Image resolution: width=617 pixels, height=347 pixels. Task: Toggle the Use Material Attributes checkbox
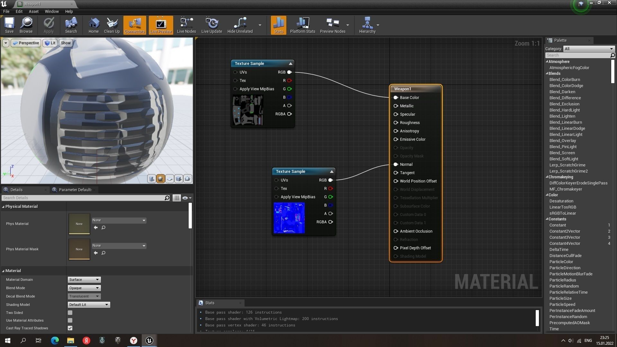(70, 320)
